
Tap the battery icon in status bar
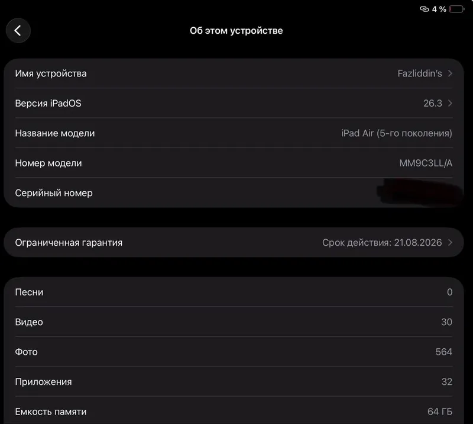point(456,9)
